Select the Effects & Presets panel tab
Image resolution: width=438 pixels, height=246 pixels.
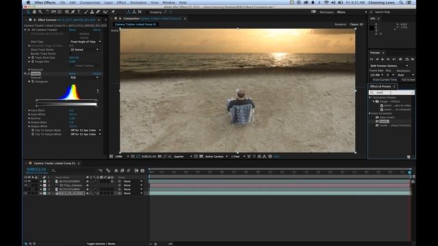[381, 87]
